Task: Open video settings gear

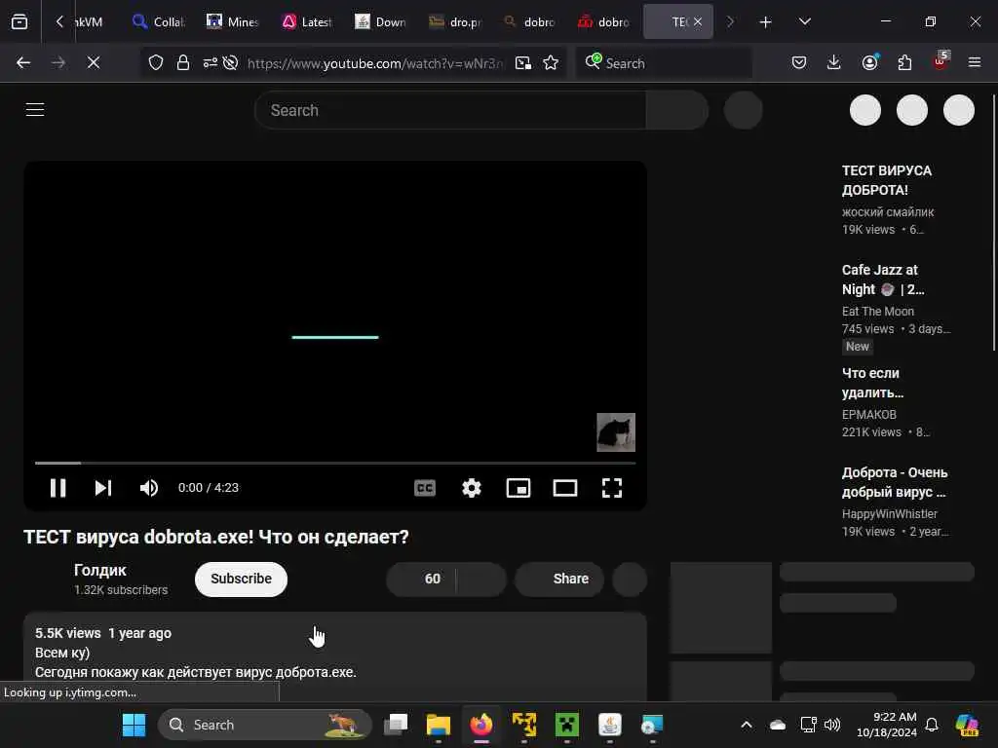Action: 472,488
